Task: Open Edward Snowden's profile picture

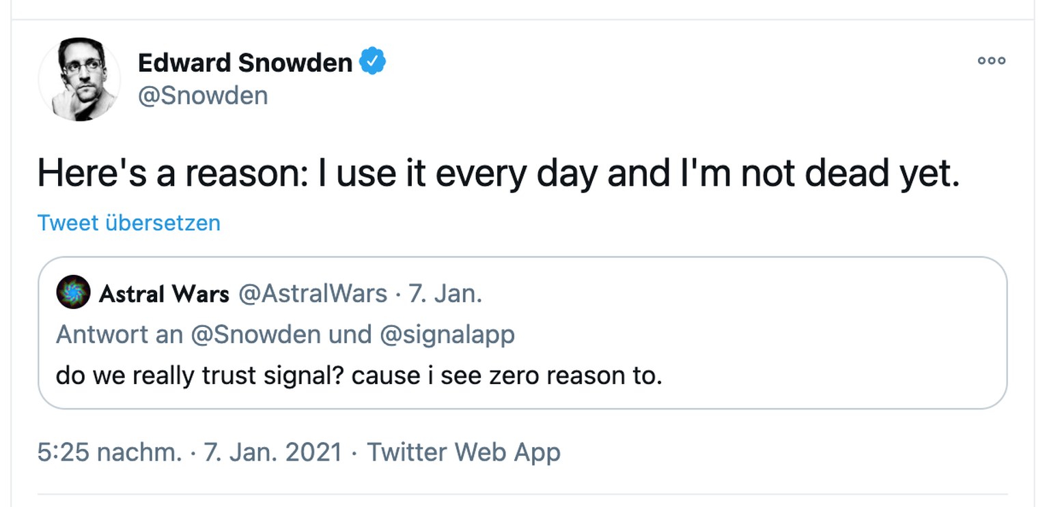Action: click(79, 79)
